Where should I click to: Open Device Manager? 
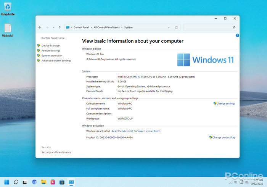tap(51, 46)
